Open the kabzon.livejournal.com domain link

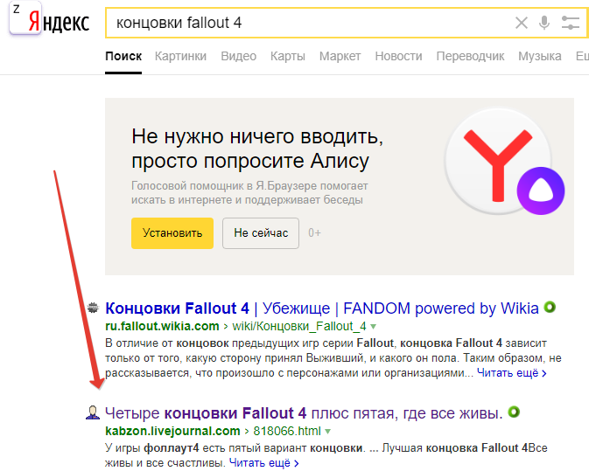tap(172, 432)
